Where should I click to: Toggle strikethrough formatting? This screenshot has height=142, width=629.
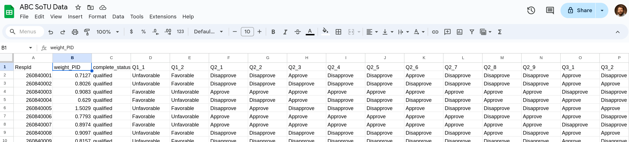pyautogui.click(x=298, y=32)
